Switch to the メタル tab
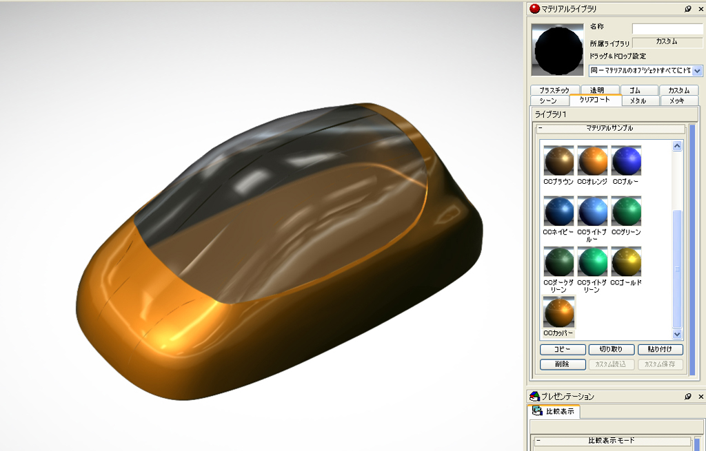Image resolution: width=706 pixels, height=451 pixels. point(638,101)
